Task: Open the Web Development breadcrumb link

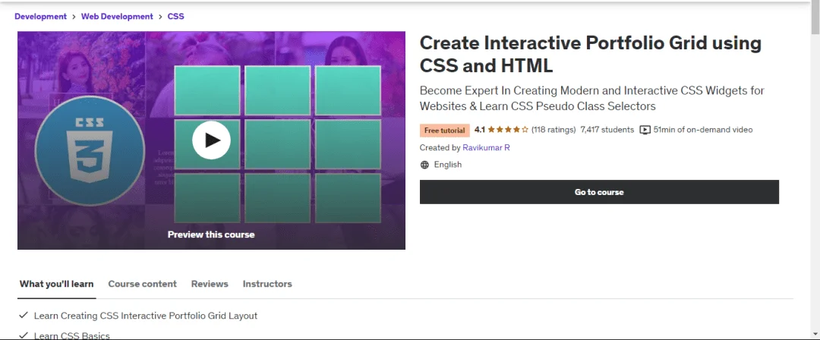Action: (x=117, y=16)
